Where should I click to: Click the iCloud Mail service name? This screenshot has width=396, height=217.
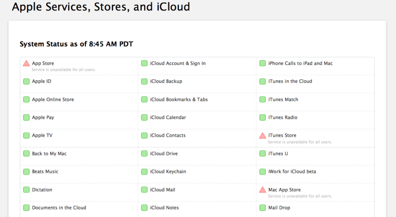pos(162,190)
